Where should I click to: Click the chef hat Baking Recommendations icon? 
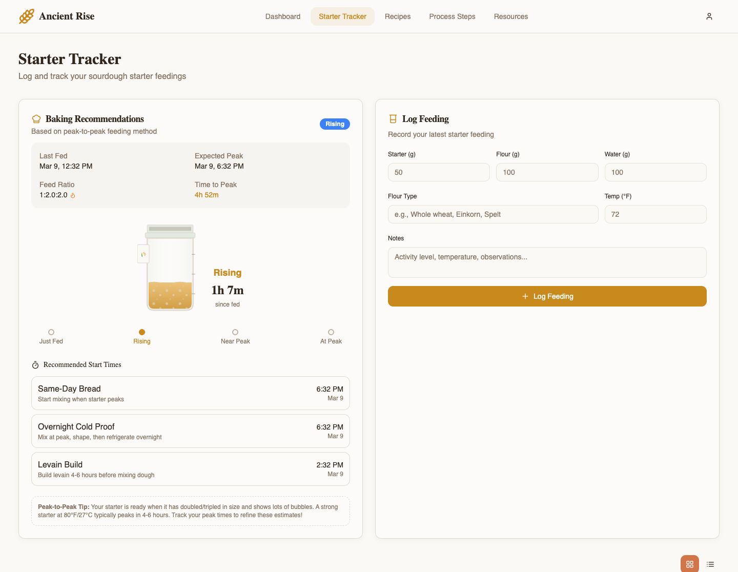36,119
